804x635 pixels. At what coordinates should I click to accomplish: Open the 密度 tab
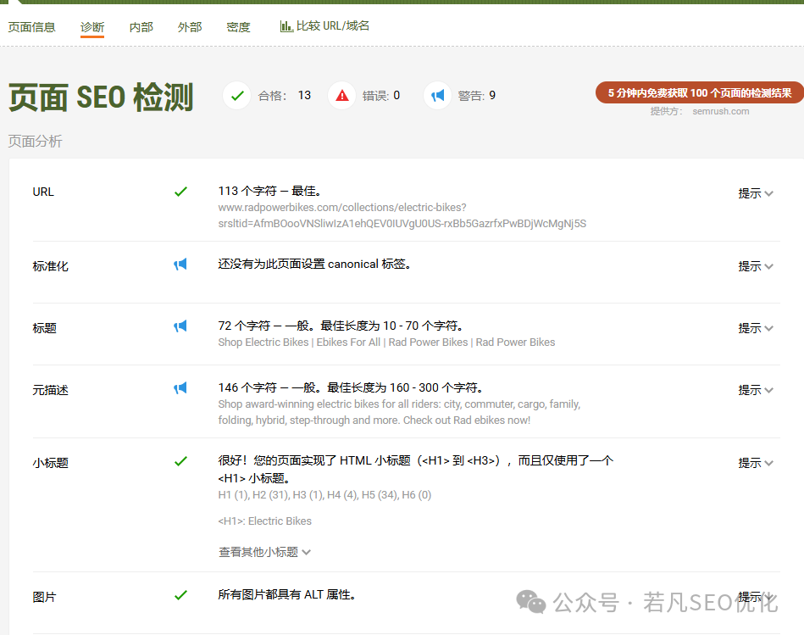click(238, 27)
